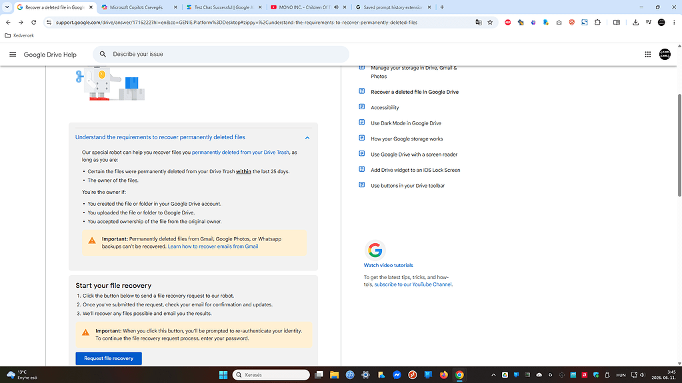This screenshot has width=682, height=383.
Task: Launch Firefox from the taskbar
Action: pos(443,375)
